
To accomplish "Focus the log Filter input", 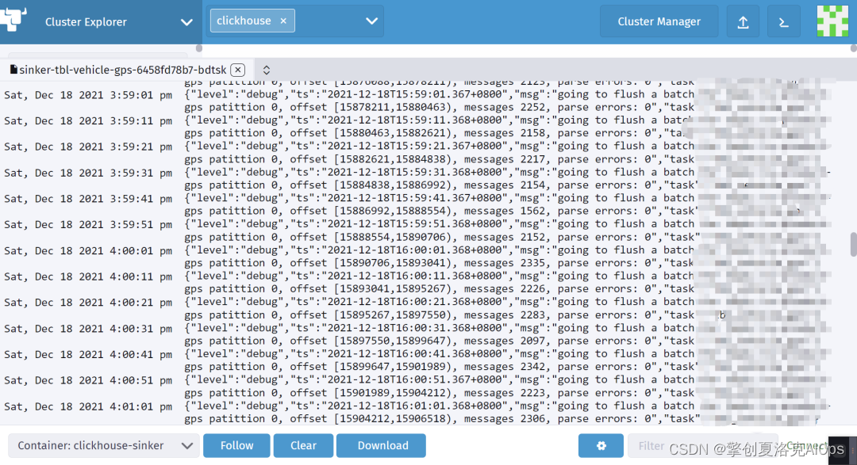I will coord(702,445).
